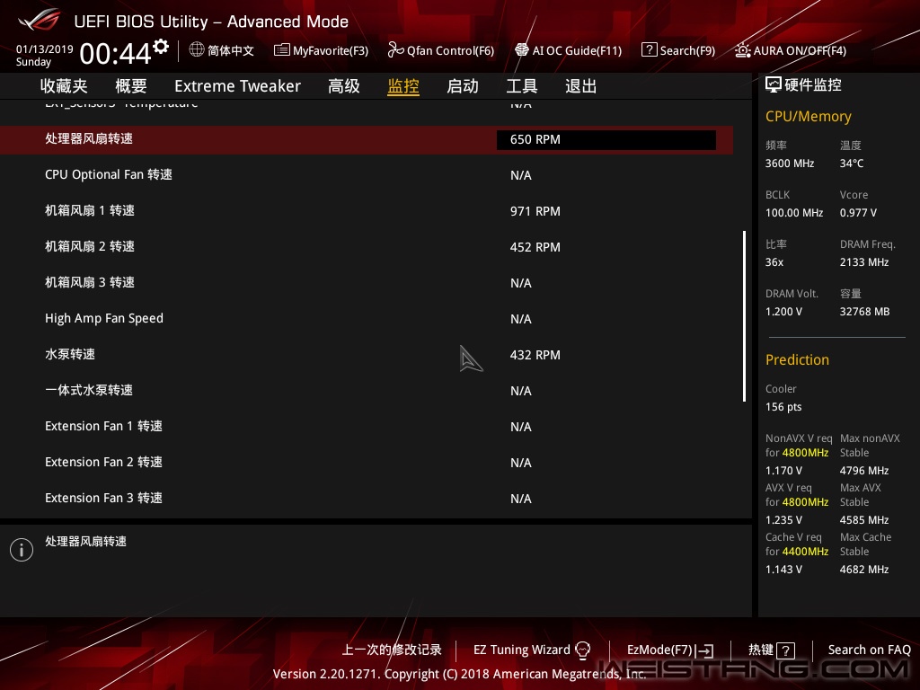Select CPU Optional Fan 转速 row

(367, 175)
